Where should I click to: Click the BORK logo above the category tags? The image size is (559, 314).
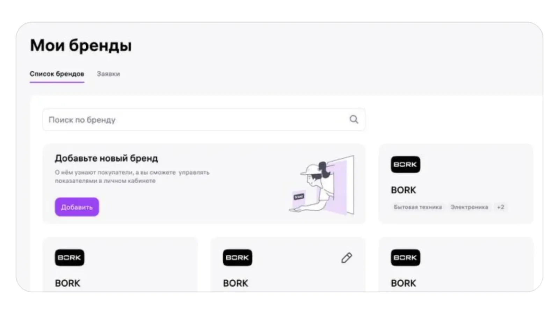coord(405,165)
